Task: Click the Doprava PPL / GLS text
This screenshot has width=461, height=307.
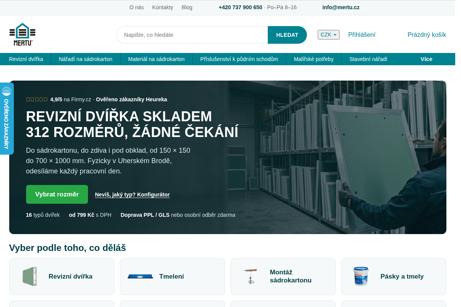Action: tap(145, 215)
